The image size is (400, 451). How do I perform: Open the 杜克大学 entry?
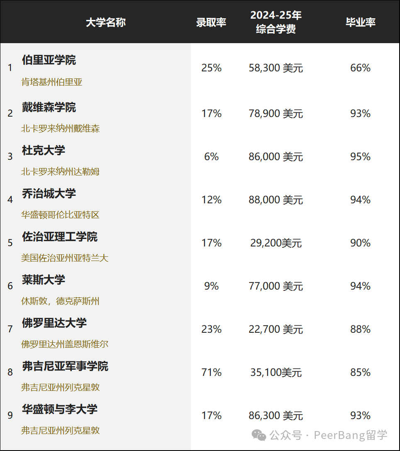tap(44, 151)
